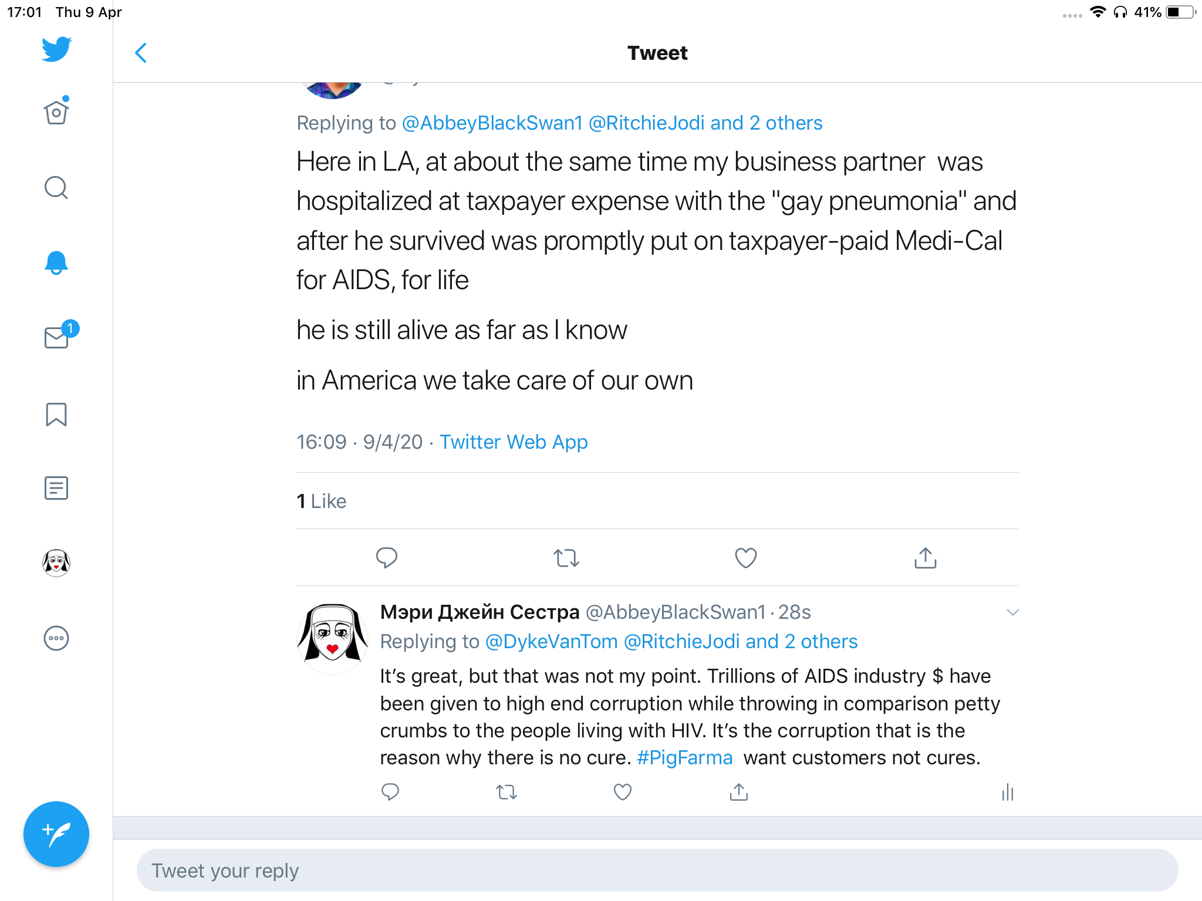
Task: Compose a new tweet
Action: click(x=56, y=834)
